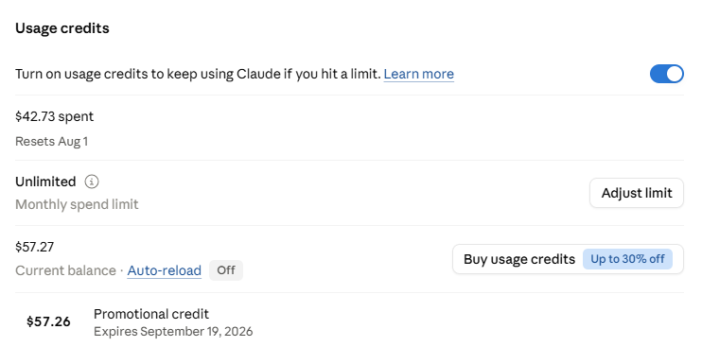Open the Auto-reload settings link
702x364 pixels.
165,270
